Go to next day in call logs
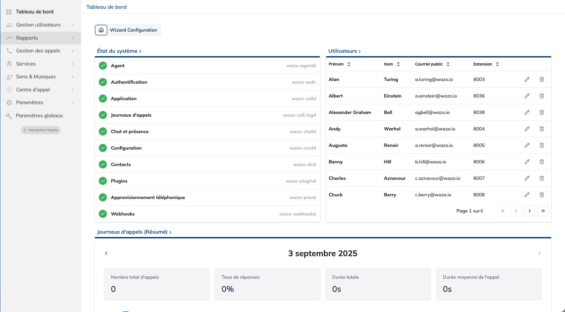Screen dimensions: 565x312 pos(539,253)
